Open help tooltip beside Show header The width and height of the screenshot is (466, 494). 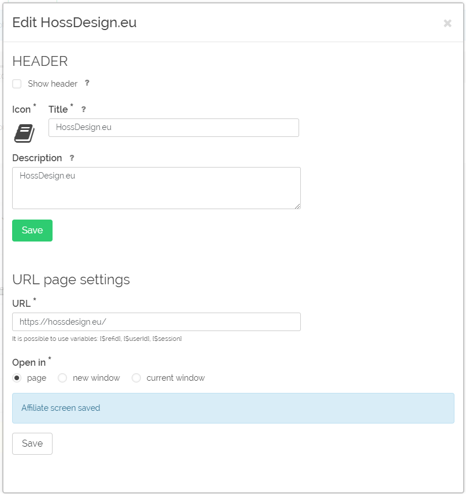[x=87, y=83]
